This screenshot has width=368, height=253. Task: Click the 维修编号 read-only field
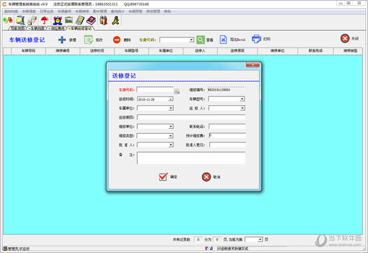coord(226,90)
